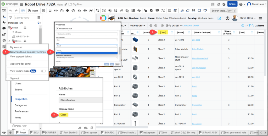Click the Display name field containing Class
The width and height of the screenshot is (268, 136).
(81, 115)
